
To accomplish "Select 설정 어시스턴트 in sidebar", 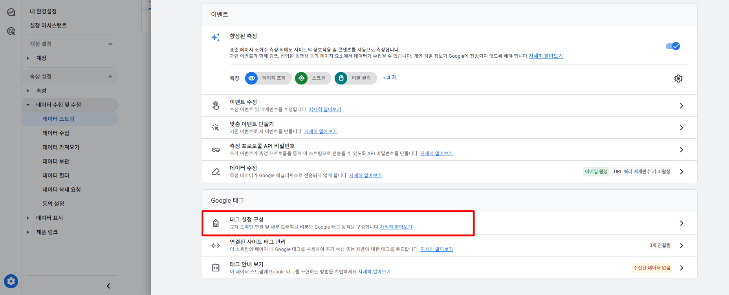I will pyautogui.click(x=48, y=26).
